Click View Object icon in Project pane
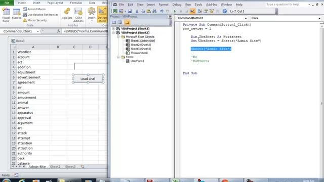The height and width of the screenshot is (182, 324). pyautogui.click(x=120, y=22)
